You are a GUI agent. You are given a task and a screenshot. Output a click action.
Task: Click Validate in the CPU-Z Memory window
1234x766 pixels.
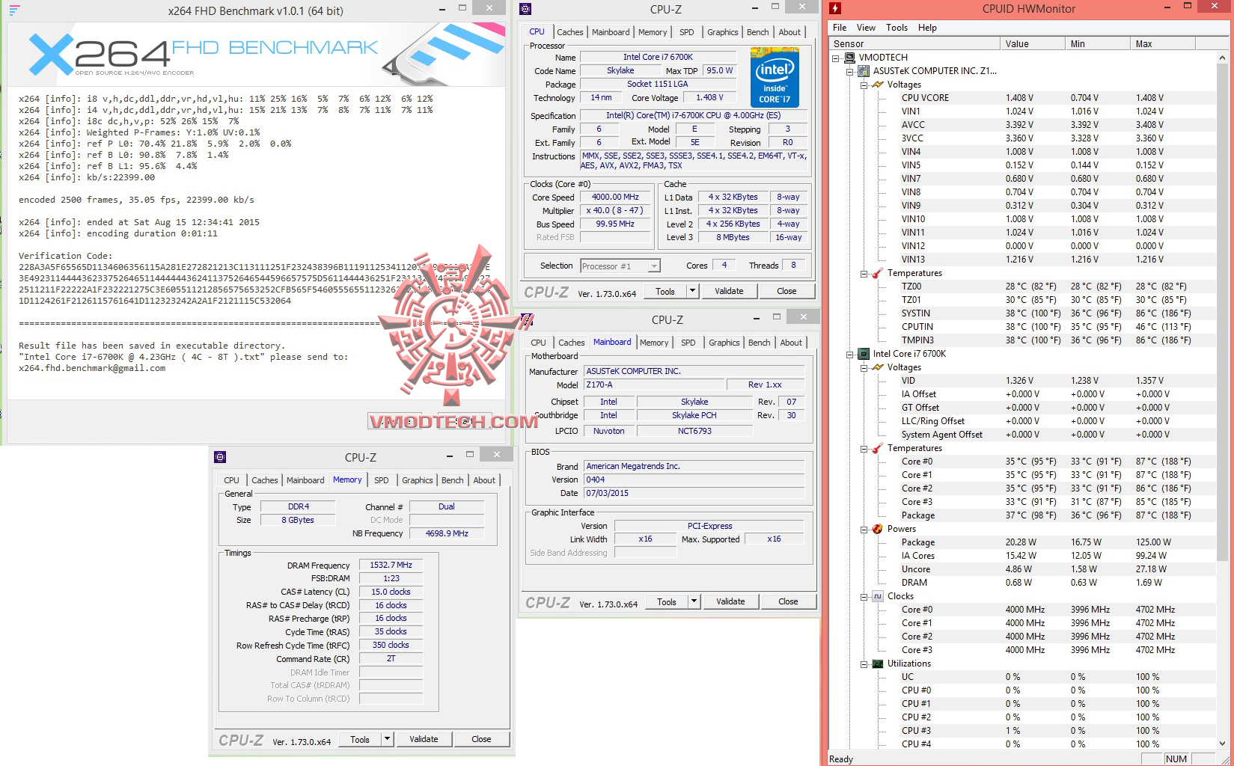click(x=424, y=739)
